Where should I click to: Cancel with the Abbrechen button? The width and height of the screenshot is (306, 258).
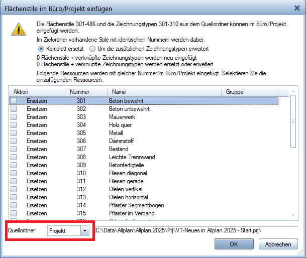coord(278,244)
